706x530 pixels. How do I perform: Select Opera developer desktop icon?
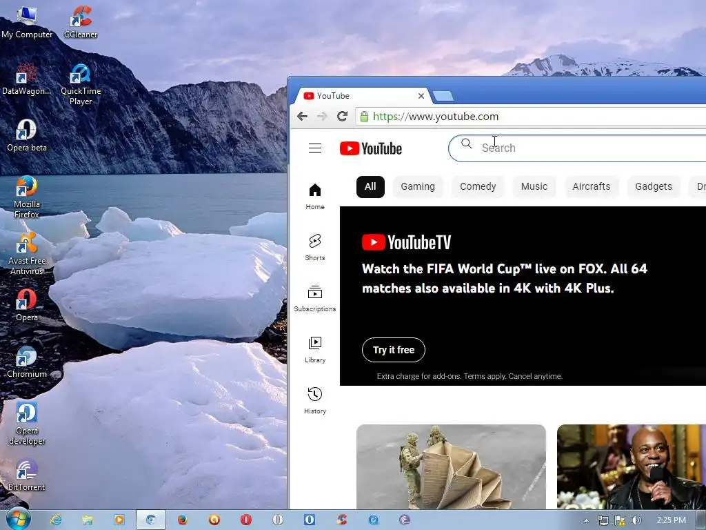point(27,424)
